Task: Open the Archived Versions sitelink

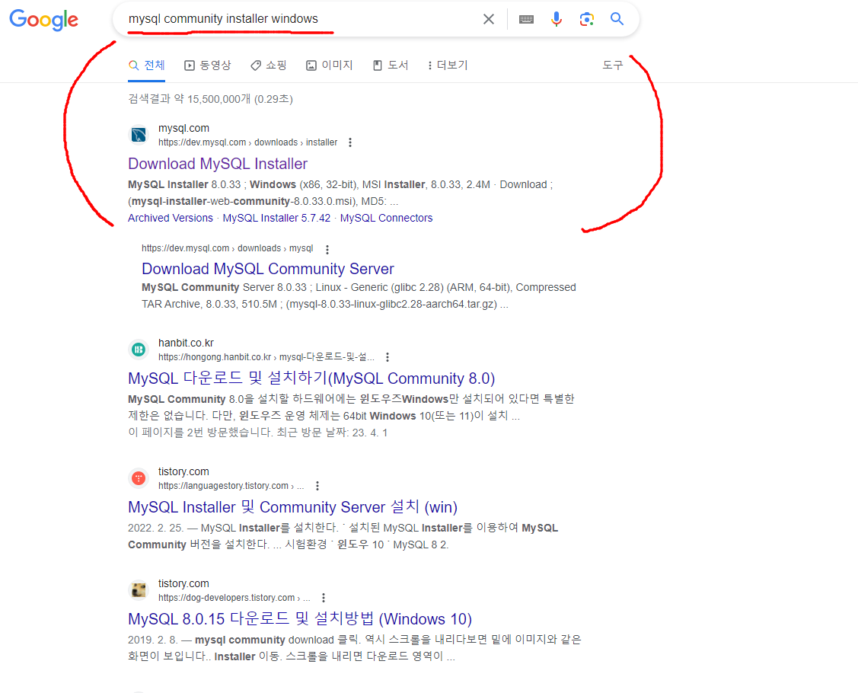Action: 171,218
